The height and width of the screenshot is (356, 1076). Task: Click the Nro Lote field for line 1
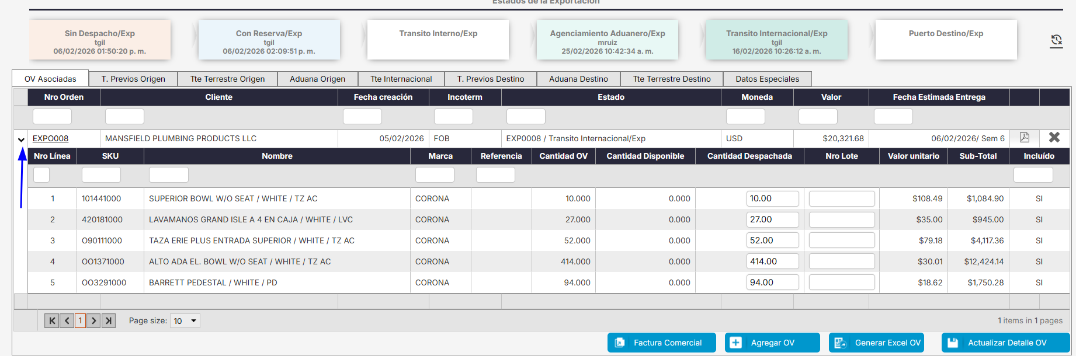(842, 198)
